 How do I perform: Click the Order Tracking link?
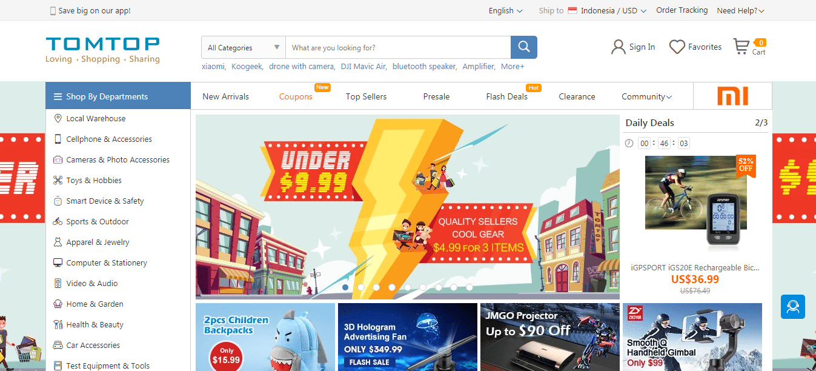coord(682,10)
